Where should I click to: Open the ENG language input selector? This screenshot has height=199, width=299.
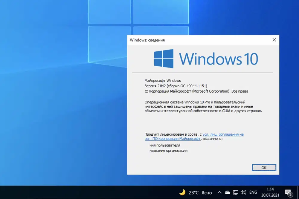(x=253, y=192)
